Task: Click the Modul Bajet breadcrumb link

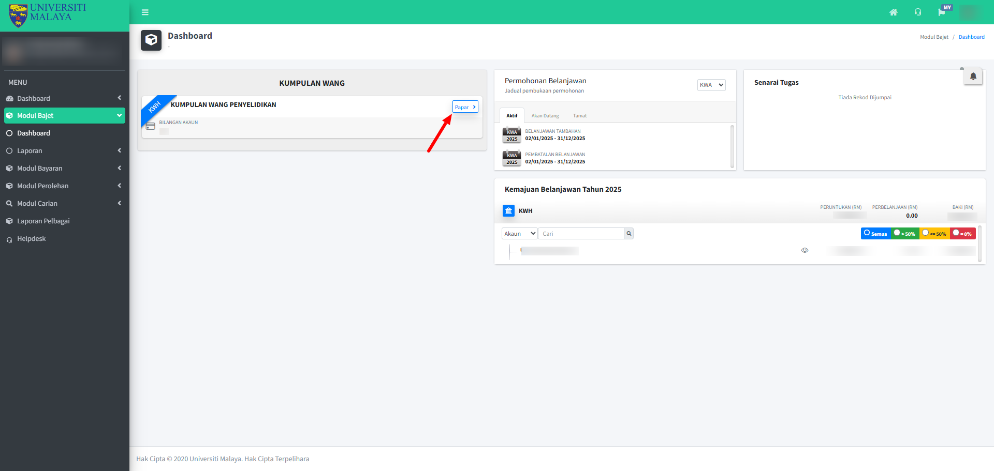Action: click(x=934, y=37)
